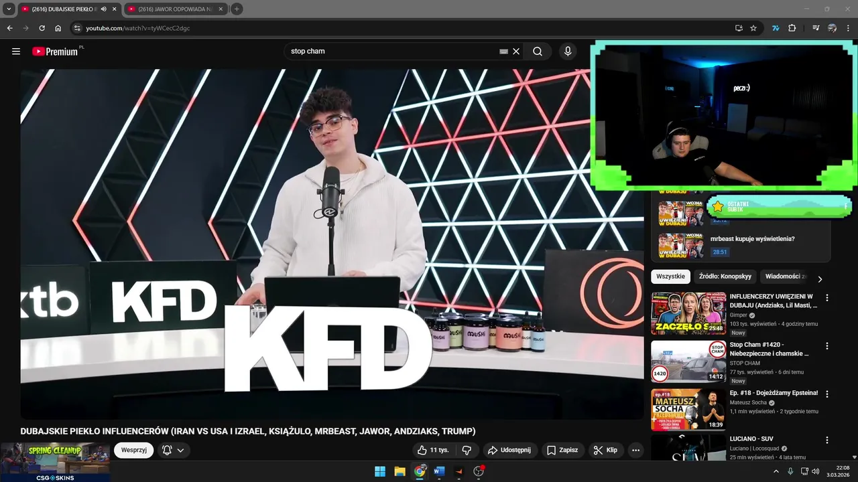Open 'Stop Cham #1420' video title

pyautogui.click(x=769, y=349)
